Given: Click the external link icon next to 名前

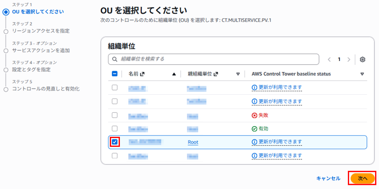Looking at the screenshot, I should (143, 74).
